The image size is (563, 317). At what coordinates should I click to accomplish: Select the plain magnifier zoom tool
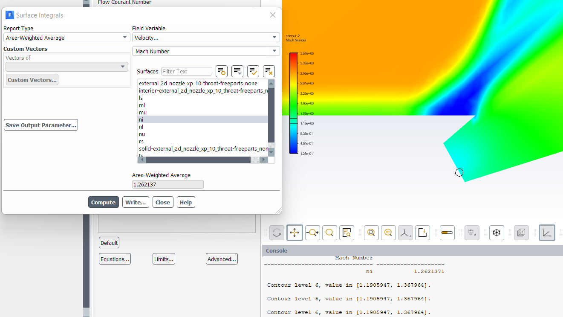[329, 233]
